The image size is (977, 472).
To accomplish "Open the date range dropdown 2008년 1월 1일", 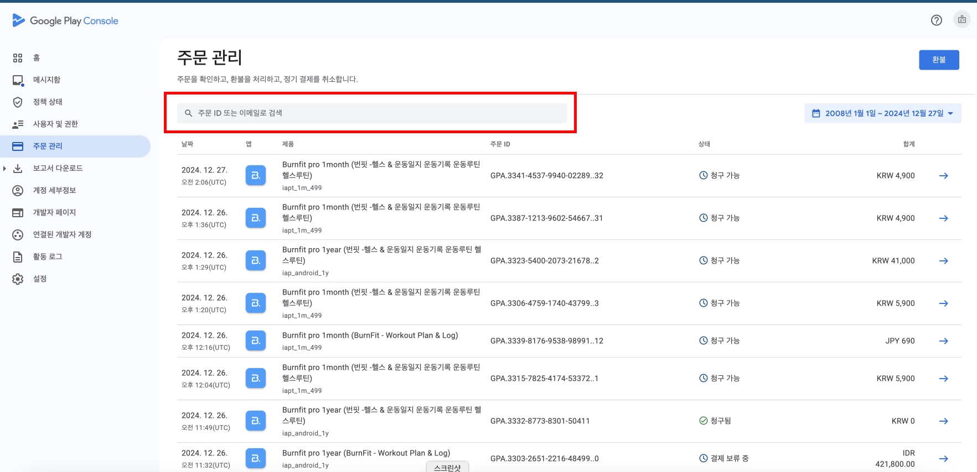I will coord(883,113).
